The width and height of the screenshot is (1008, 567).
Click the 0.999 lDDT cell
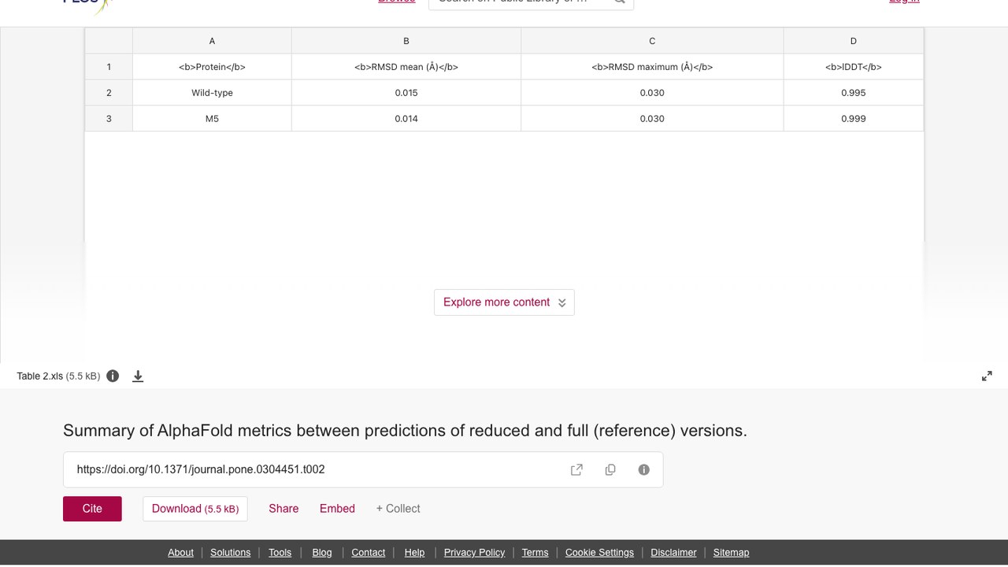[x=853, y=119]
